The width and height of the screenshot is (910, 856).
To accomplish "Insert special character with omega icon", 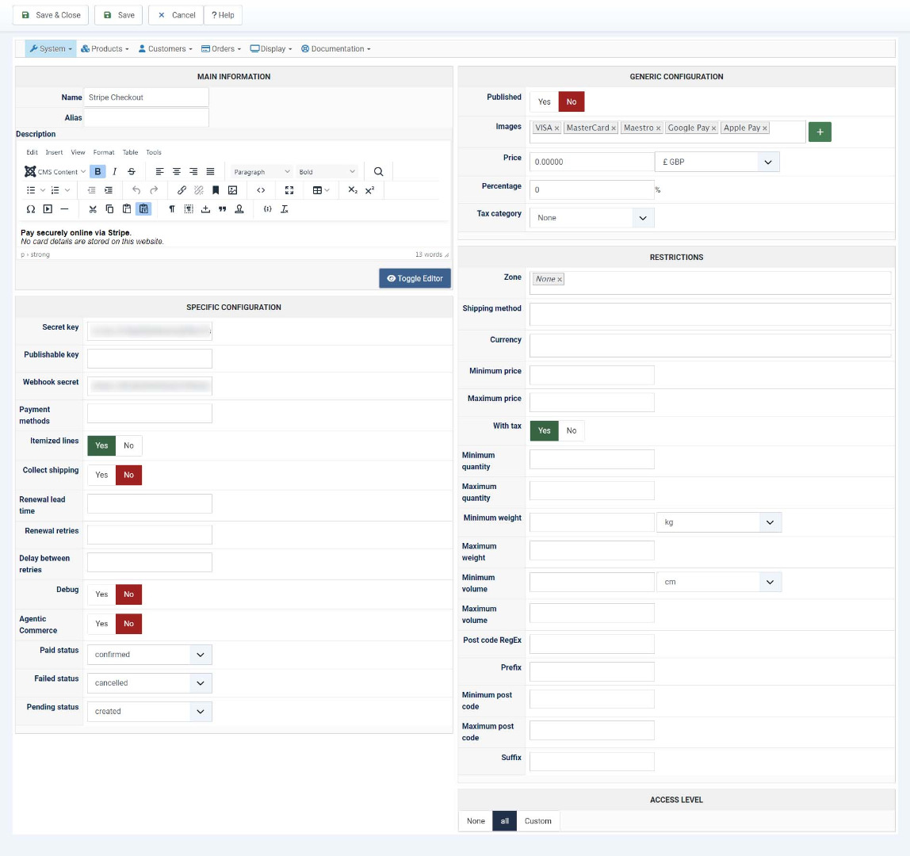I will click(31, 209).
